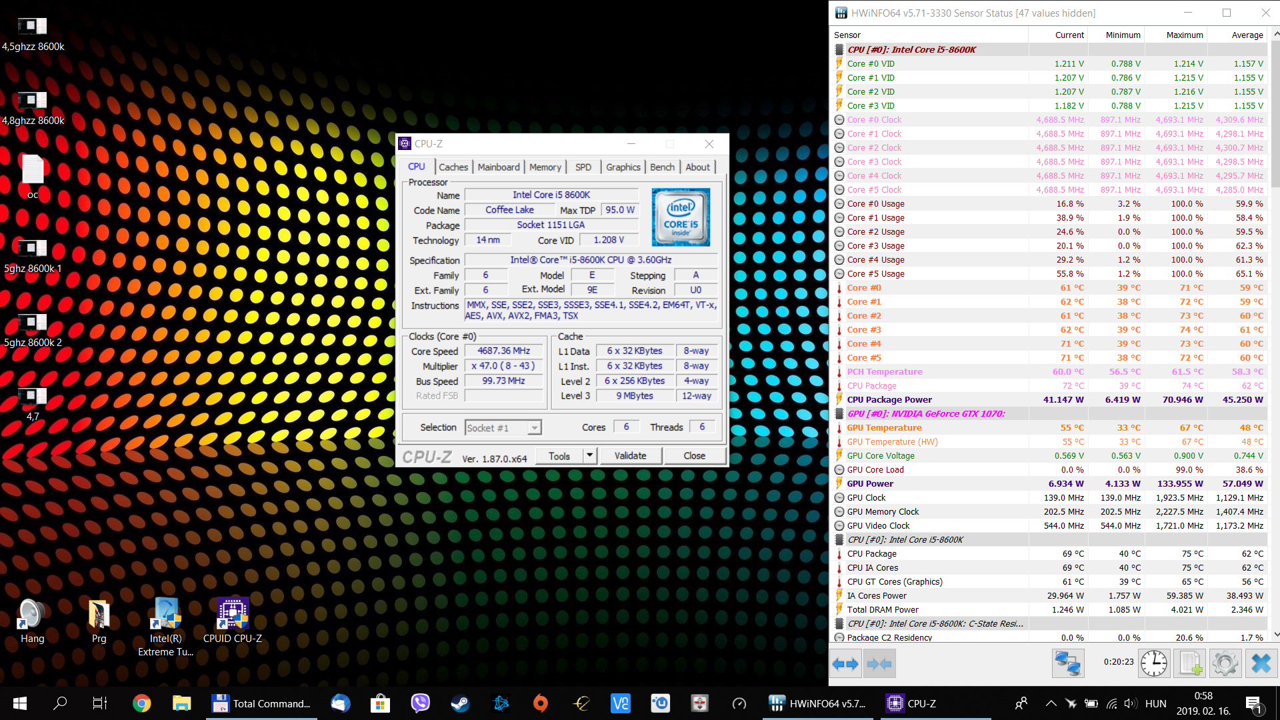Screen dimensions: 1280x720
Task: Click the Validate button in CPU-Z
Action: click(x=631, y=456)
